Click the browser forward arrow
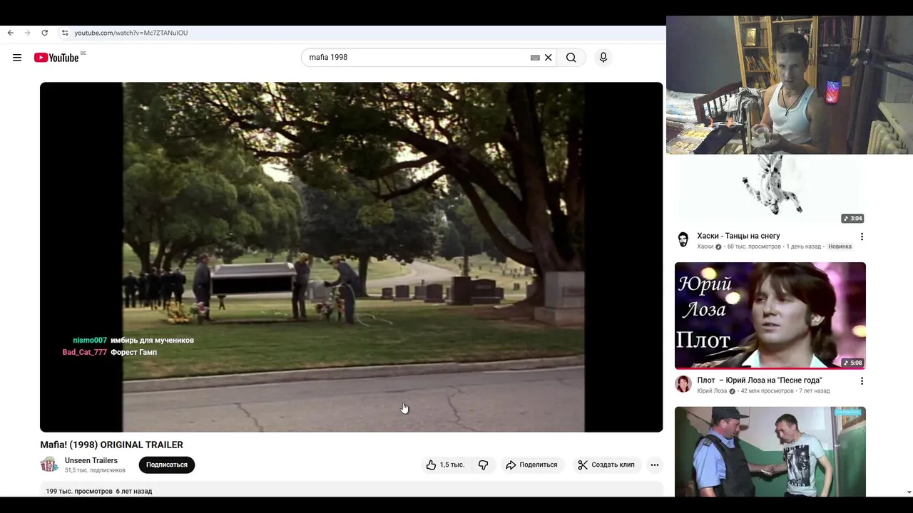The height and width of the screenshot is (513, 913). tap(27, 33)
